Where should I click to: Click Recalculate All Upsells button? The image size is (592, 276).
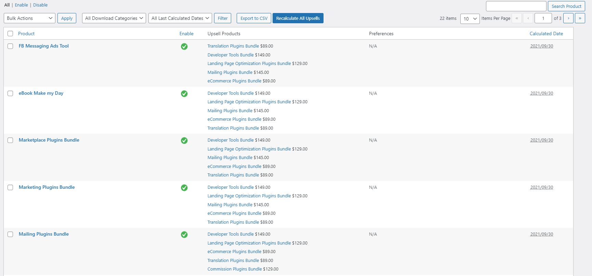[298, 18]
